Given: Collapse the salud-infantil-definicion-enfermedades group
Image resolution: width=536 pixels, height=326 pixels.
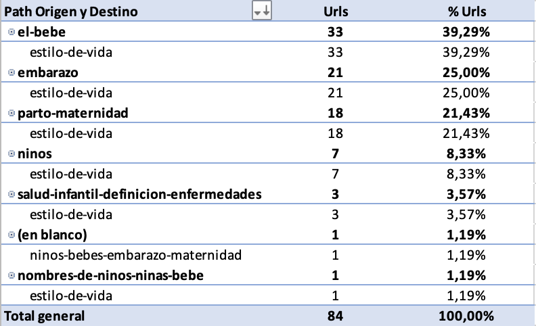Looking at the screenshot, I should (x=11, y=195).
